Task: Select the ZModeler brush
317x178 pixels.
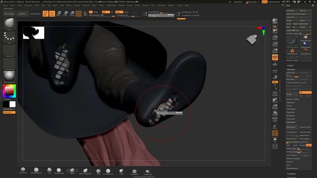Action: (x=134, y=172)
